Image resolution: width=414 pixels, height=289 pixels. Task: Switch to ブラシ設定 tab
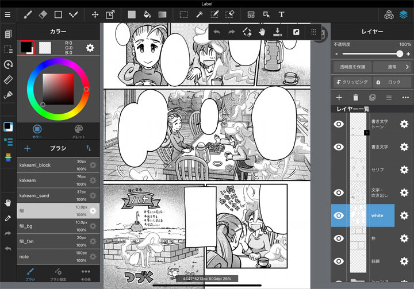point(58,275)
